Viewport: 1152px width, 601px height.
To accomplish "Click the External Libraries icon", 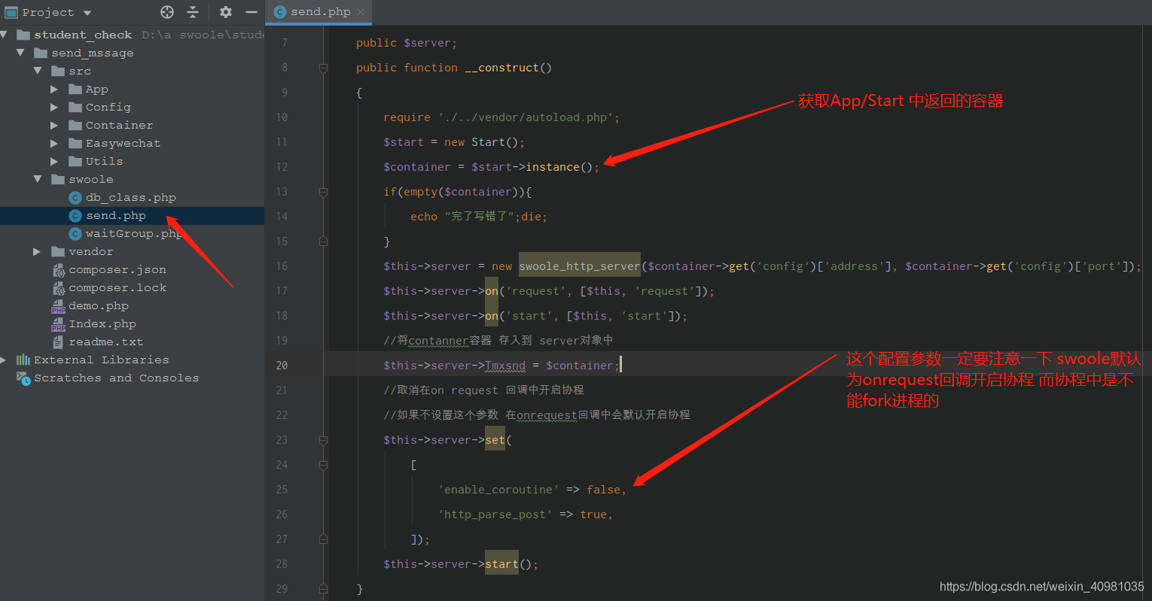I will click(23, 360).
